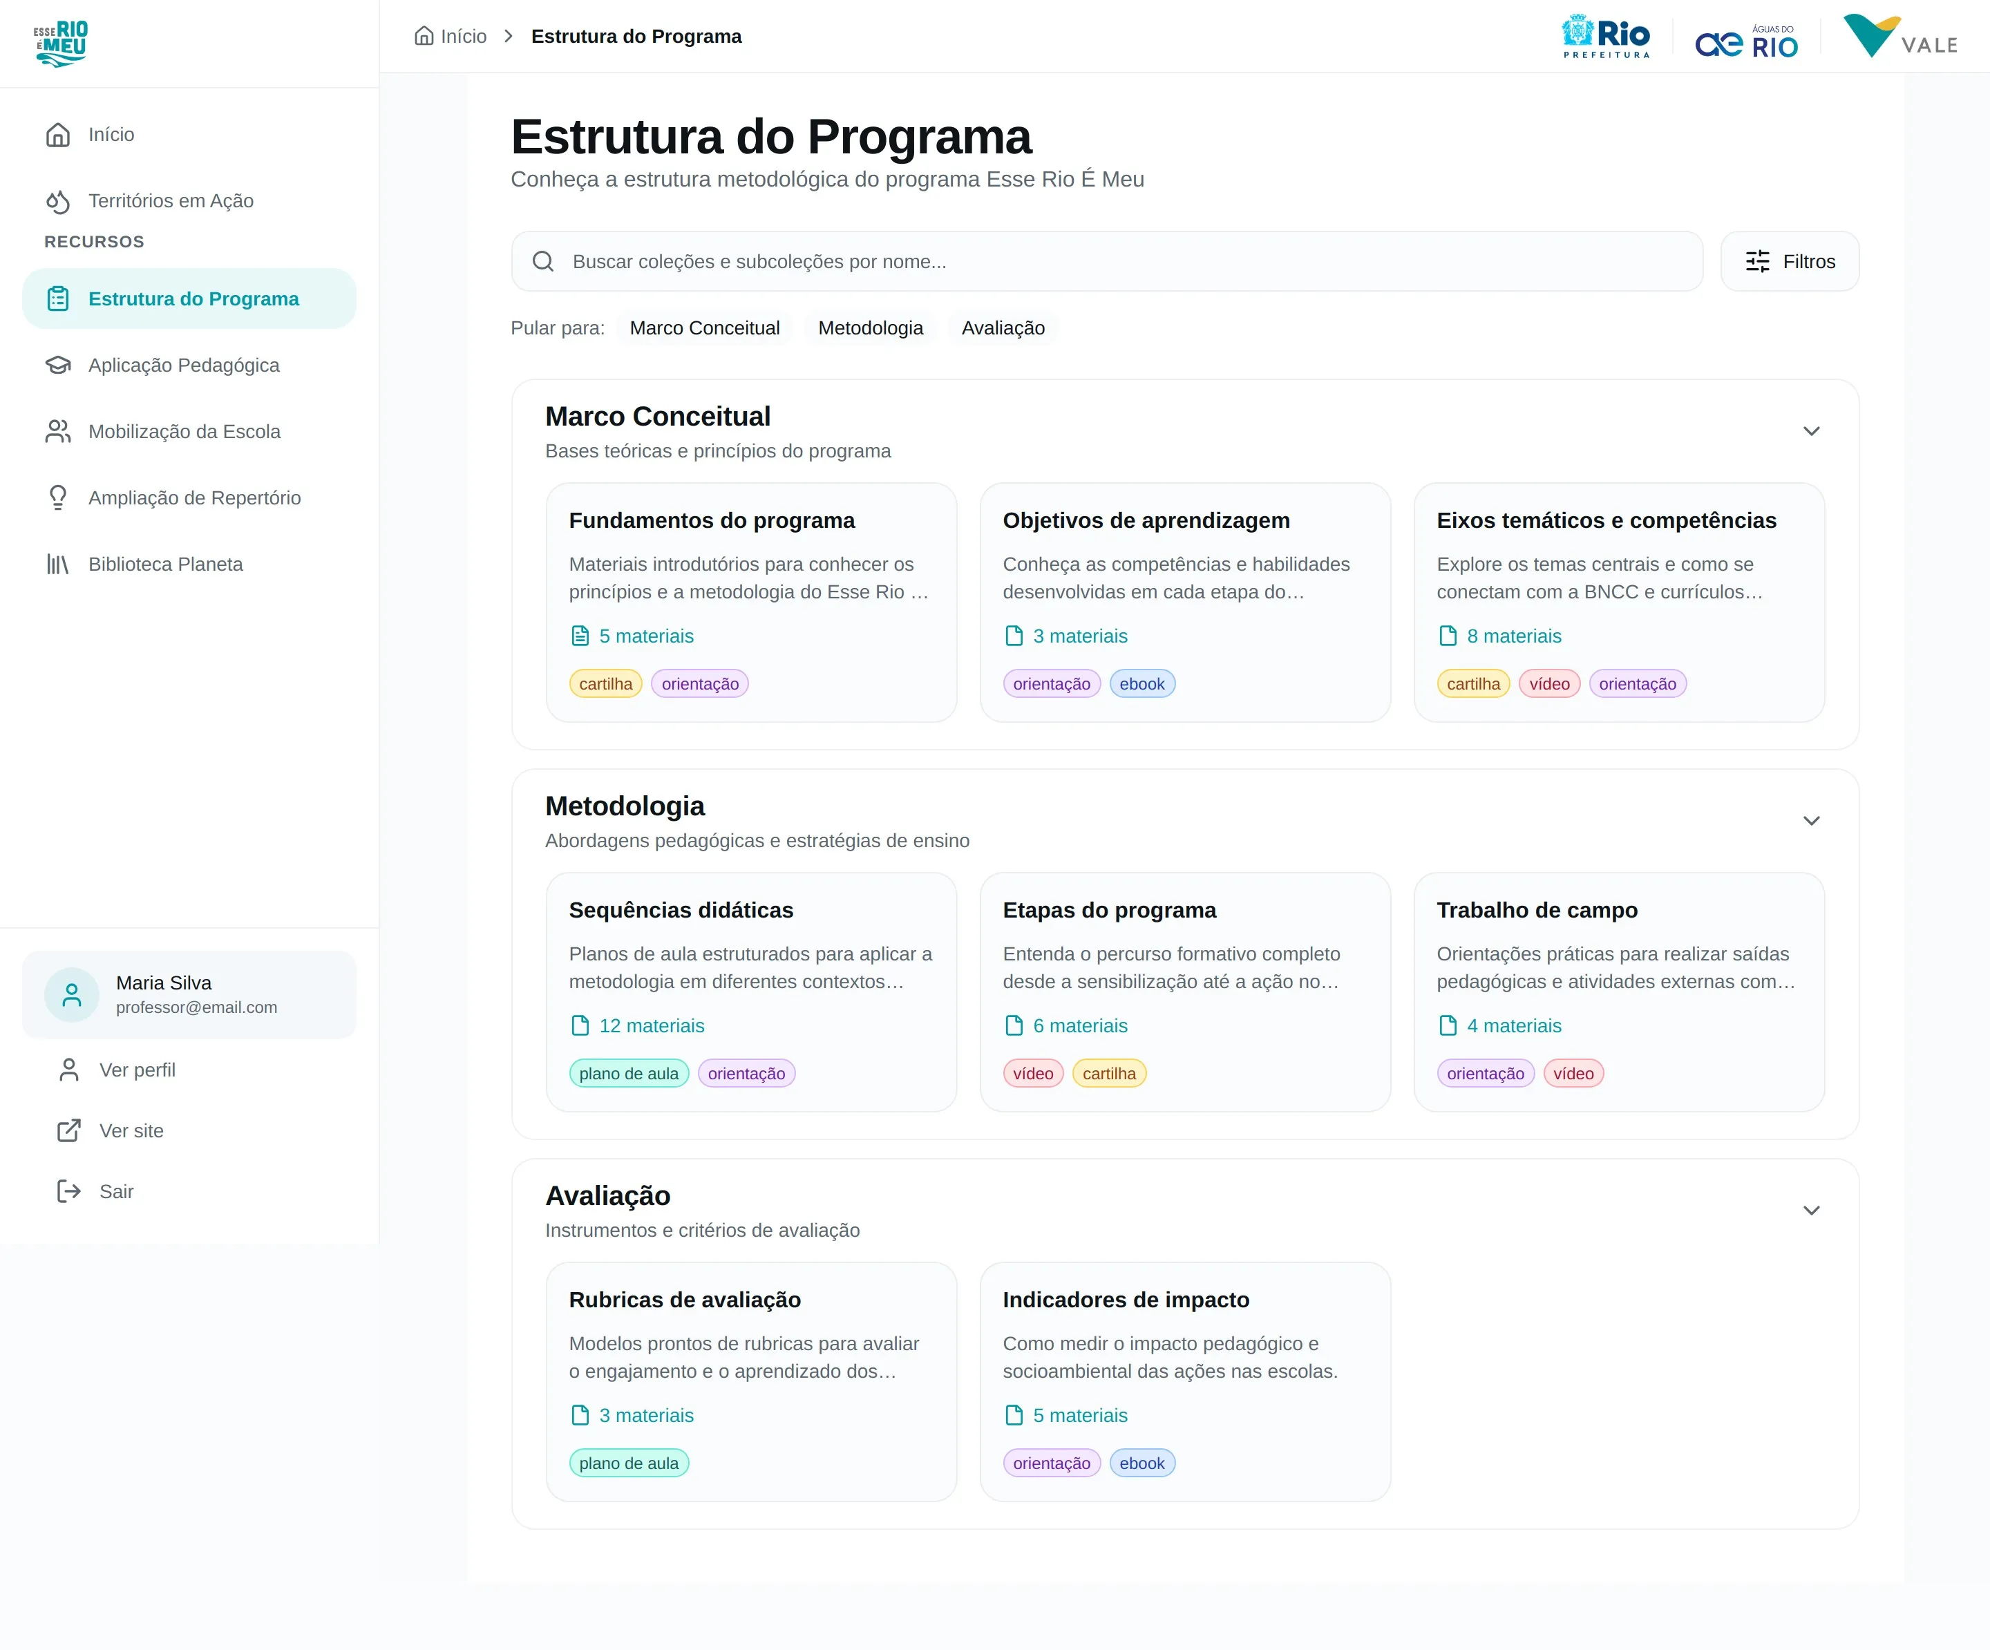The width and height of the screenshot is (1990, 1650).
Task: Click the Prefeitura Rio logo
Action: pos(1607,36)
